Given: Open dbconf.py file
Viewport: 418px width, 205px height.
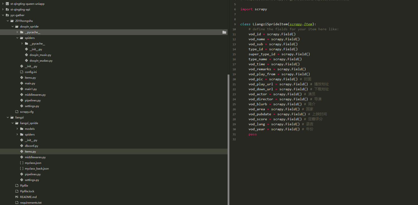Looking at the screenshot, I should pyautogui.click(x=31, y=146).
